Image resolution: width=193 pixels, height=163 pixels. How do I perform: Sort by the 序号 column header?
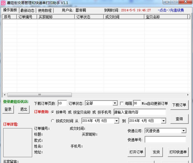point(9,17)
